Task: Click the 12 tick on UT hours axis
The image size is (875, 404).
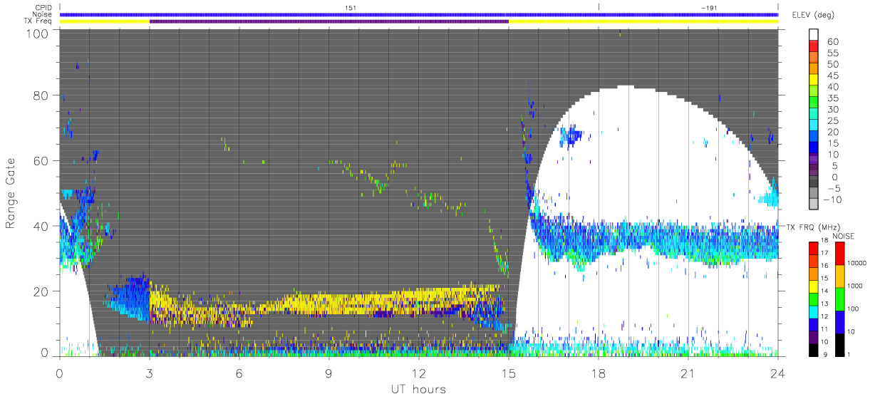Action: coord(419,373)
